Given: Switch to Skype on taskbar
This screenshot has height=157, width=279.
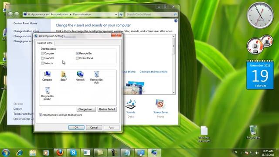Looking at the screenshot, I should point(73,153).
